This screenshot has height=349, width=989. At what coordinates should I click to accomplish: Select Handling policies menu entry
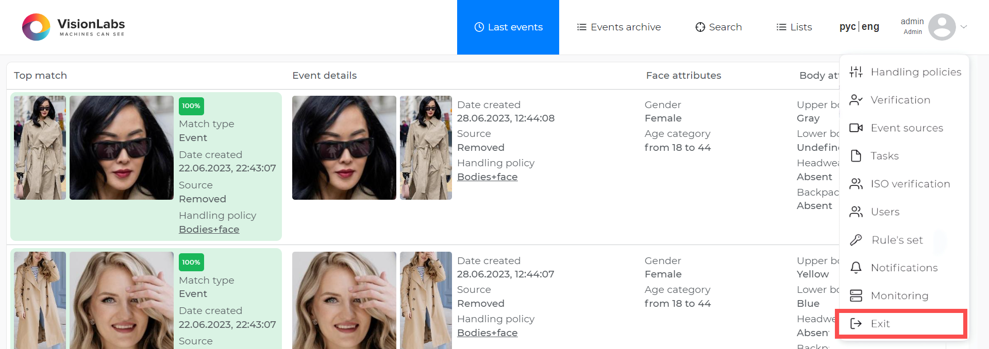click(x=904, y=72)
